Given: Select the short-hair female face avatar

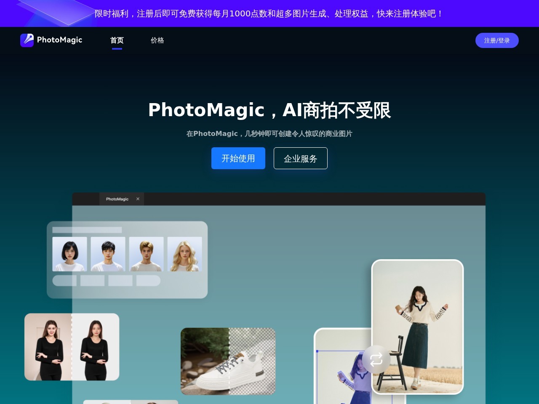Looking at the screenshot, I should [69, 253].
